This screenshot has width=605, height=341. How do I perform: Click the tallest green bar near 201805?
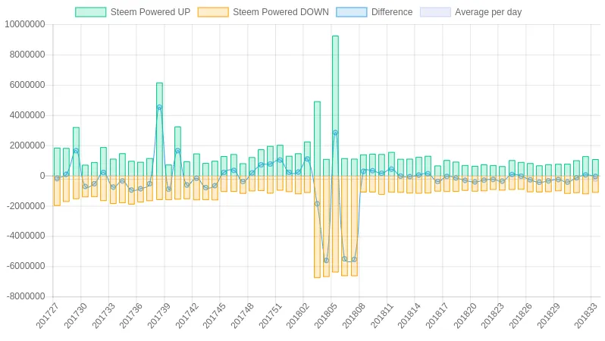[335, 106]
